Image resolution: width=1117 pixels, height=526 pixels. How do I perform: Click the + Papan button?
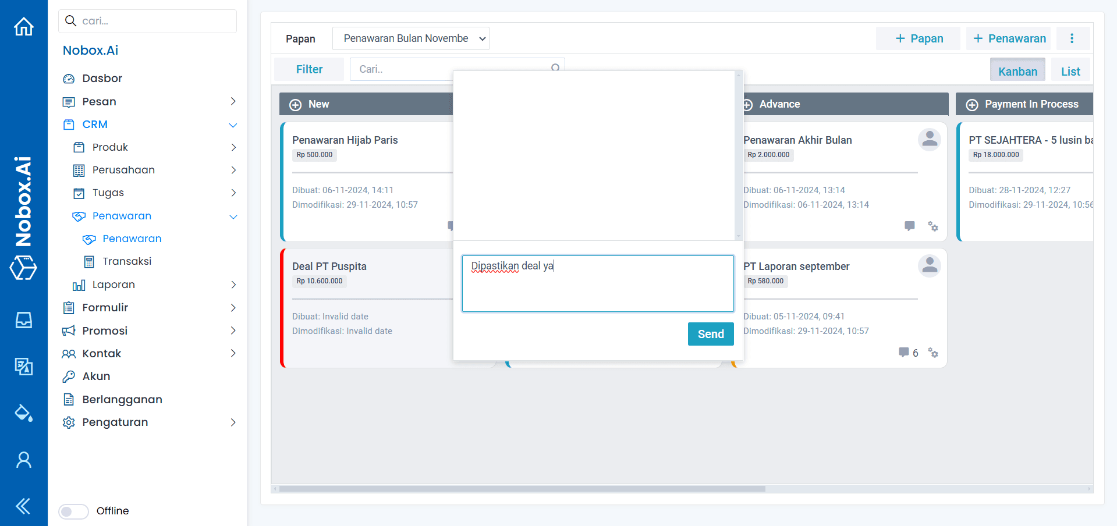[918, 38]
